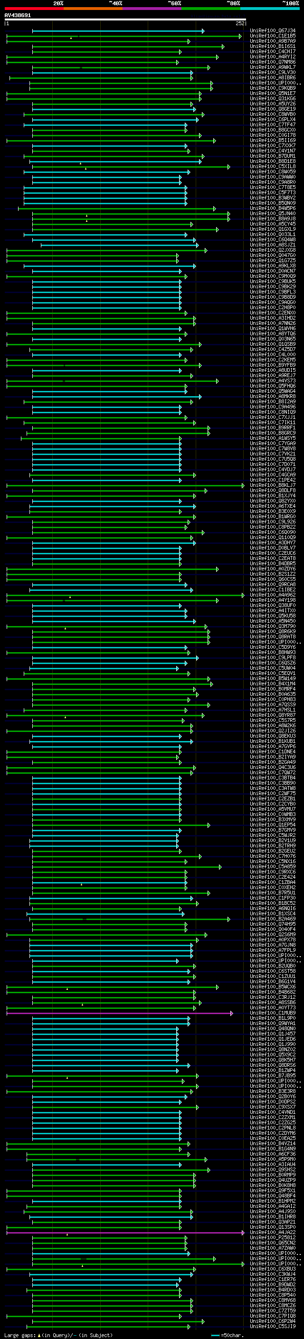304x1339 pixels.
Task: Select hit label UniRef100_B1XJY4
Action: [x=273, y=496]
